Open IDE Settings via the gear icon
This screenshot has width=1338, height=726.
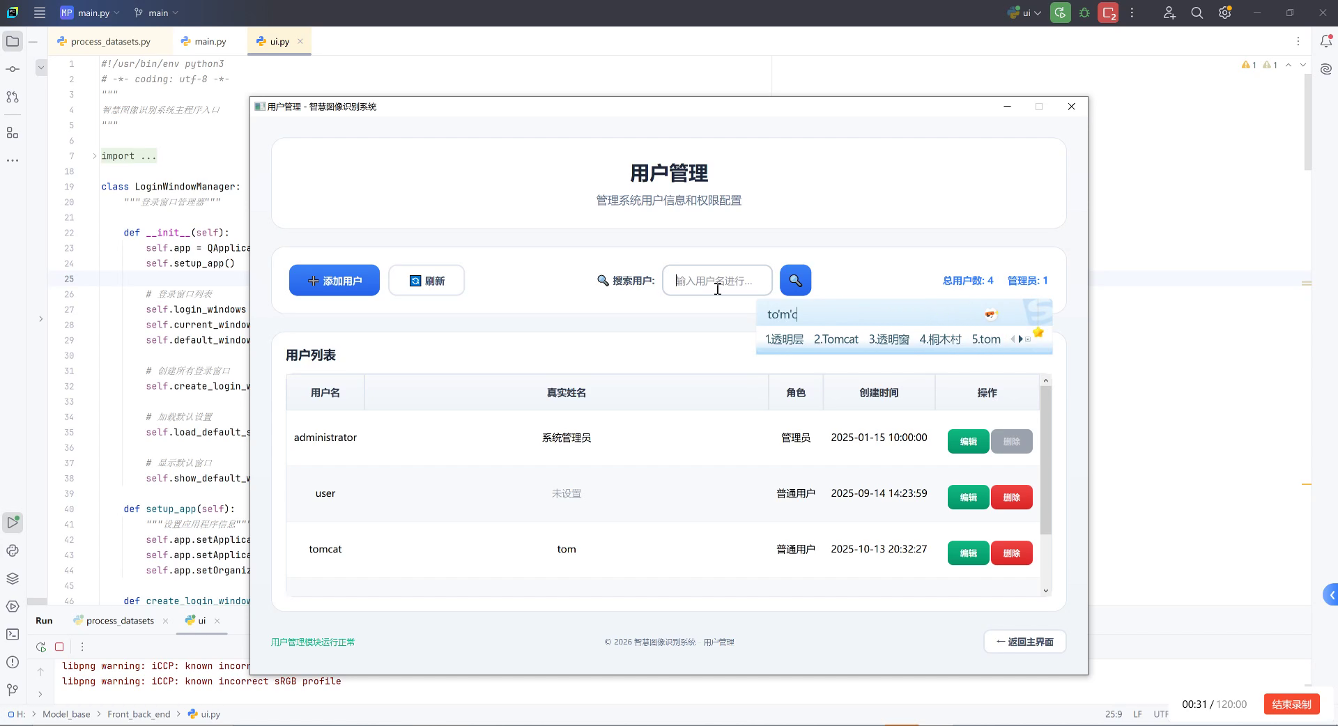pyautogui.click(x=1224, y=13)
